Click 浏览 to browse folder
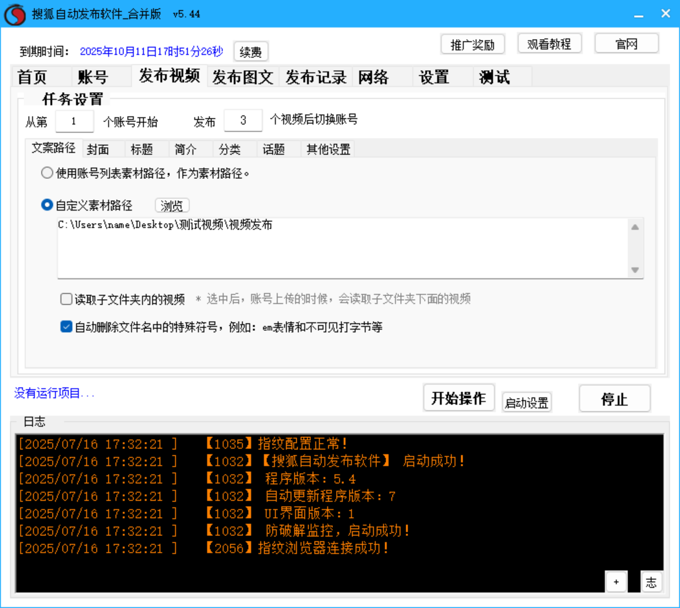 click(172, 205)
